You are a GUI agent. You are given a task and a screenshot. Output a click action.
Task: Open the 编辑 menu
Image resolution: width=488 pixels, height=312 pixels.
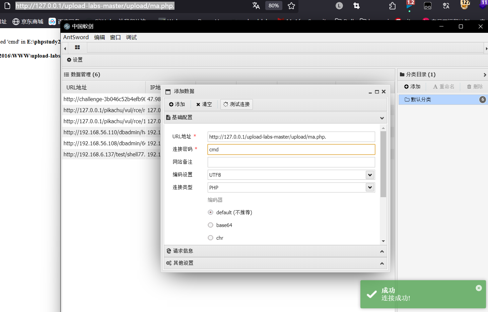[x=99, y=37]
